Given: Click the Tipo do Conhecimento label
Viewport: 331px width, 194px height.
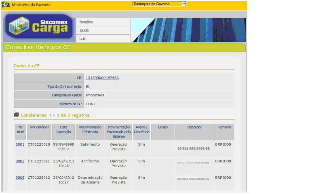Looking at the screenshot, I should coord(65,87).
